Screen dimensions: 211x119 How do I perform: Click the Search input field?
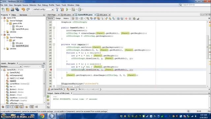coord(196,5)
